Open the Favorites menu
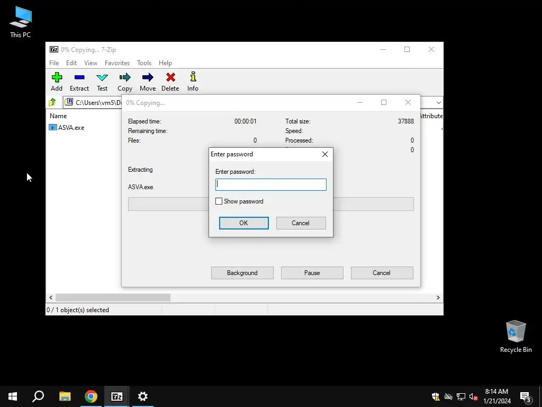 (117, 63)
